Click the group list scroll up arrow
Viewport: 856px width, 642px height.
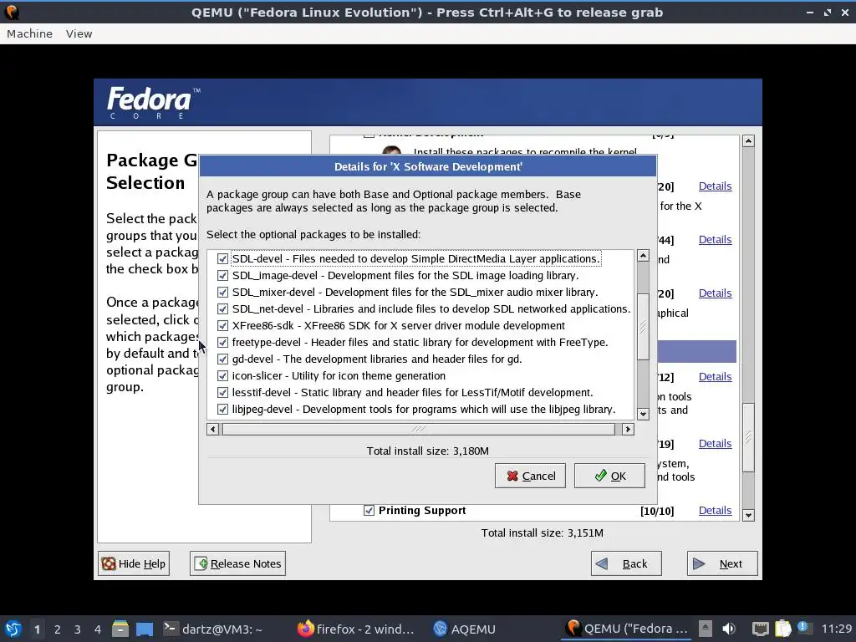(x=748, y=140)
